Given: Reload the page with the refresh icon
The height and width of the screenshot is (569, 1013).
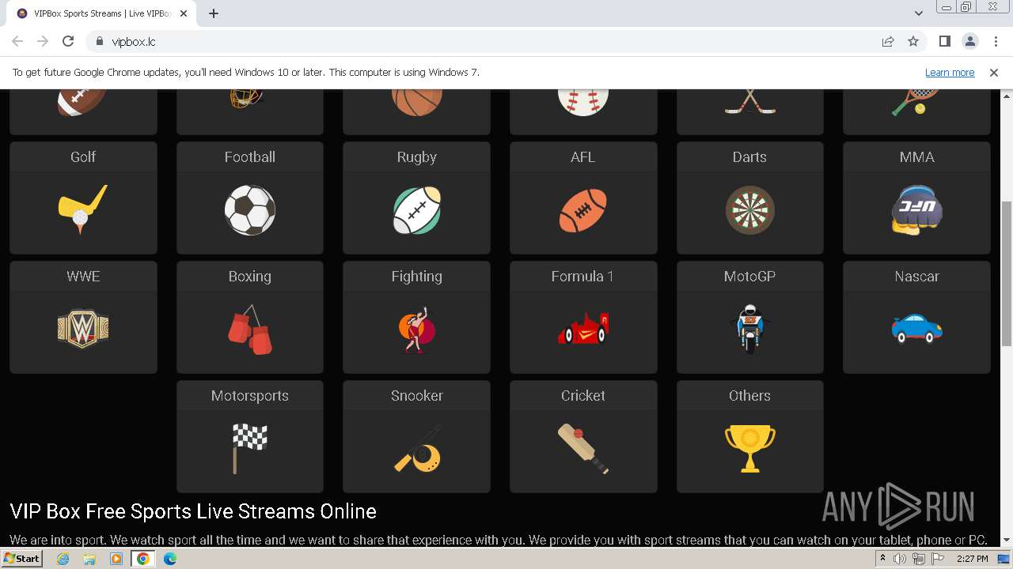Looking at the screenshot, I should 68,41.
